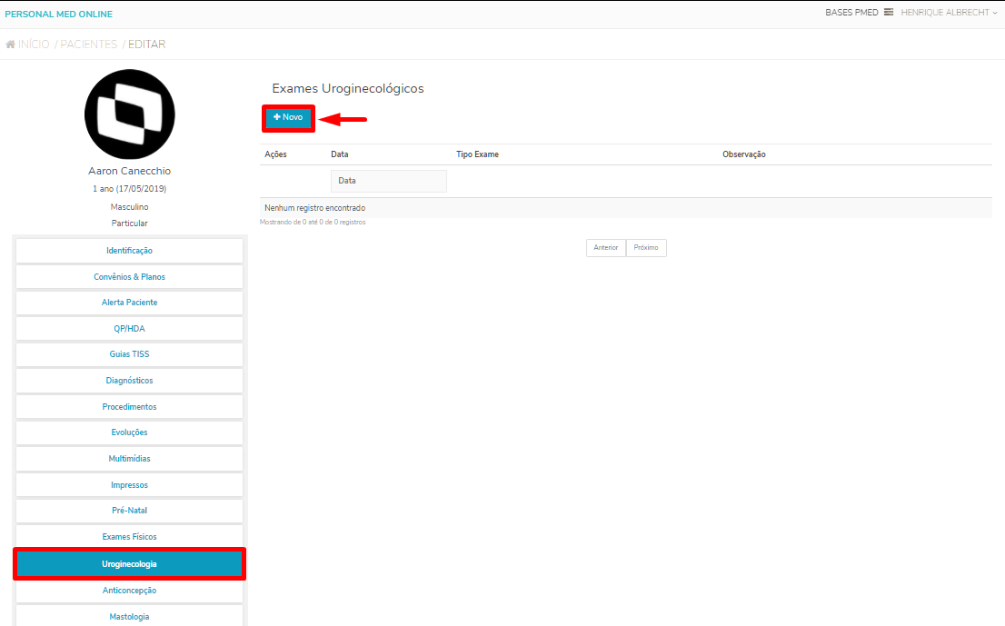Go to INÍCIO breadcrumb link
1005x626 pixels.
(34, 45)
